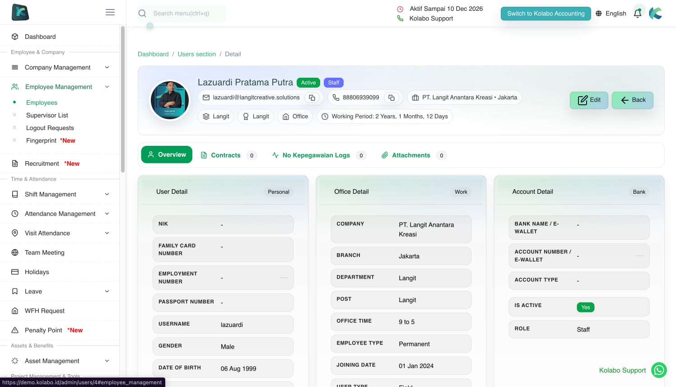Image resolution: width=676 pixels, height=387 pixels.
Task: Open the Kolabo profile logo icon
Action: pyautogui.click(x=656, y=14)
